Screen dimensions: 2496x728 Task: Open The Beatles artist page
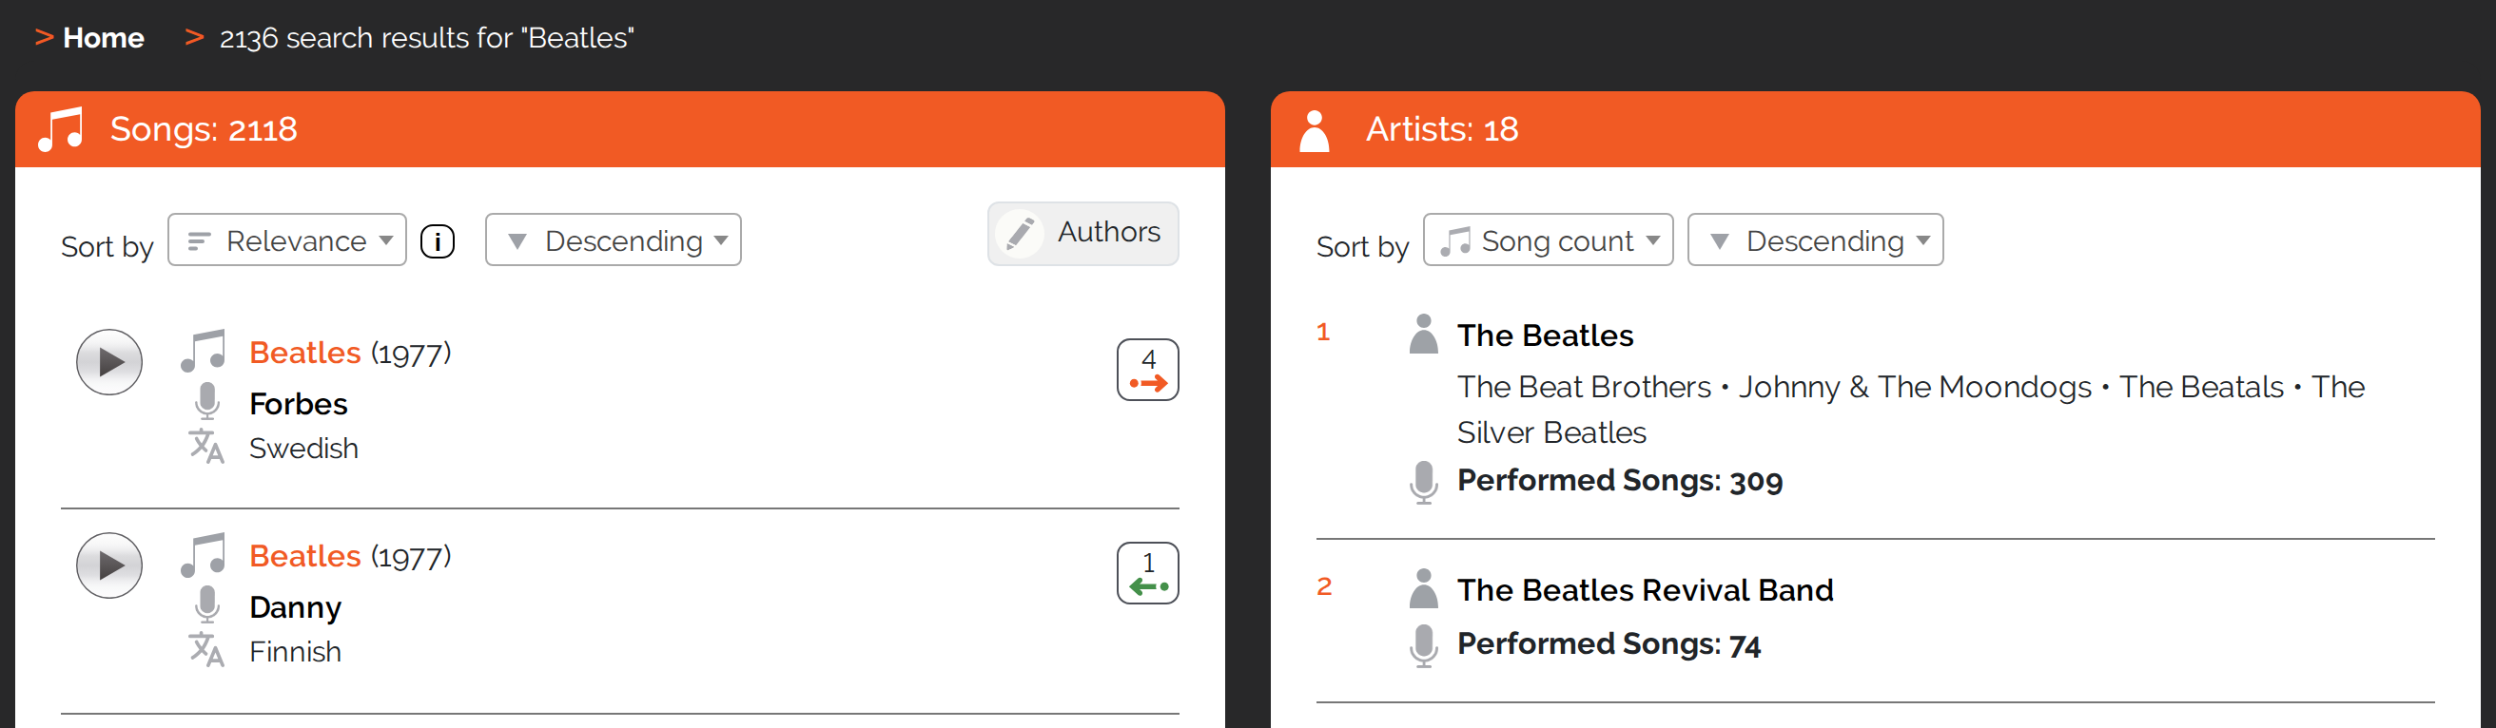(x=1545, y=335)
